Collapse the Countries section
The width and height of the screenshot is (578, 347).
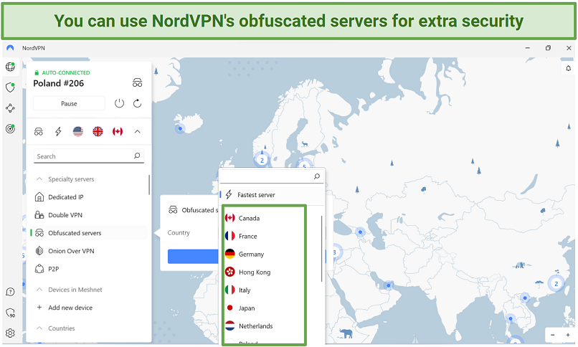(x=39, y=328)
